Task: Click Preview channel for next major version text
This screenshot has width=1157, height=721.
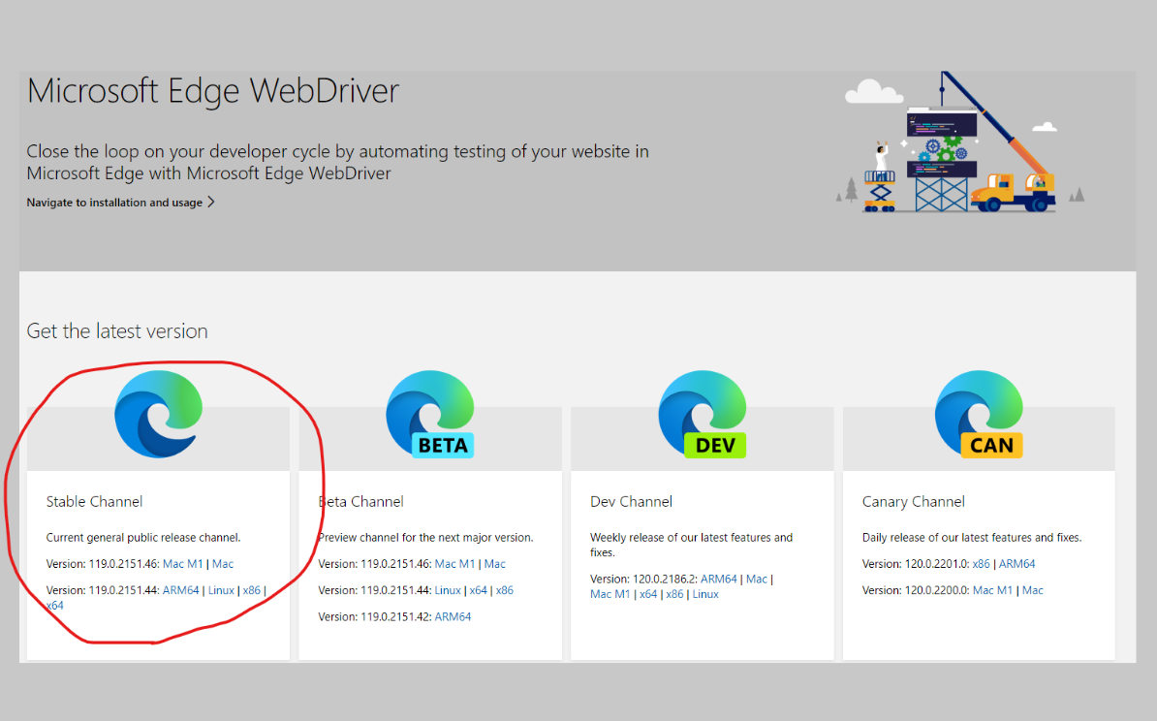Action: click(425, 537)
